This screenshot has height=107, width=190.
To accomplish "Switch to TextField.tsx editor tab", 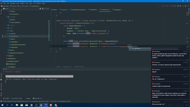I will coord(94,10).
